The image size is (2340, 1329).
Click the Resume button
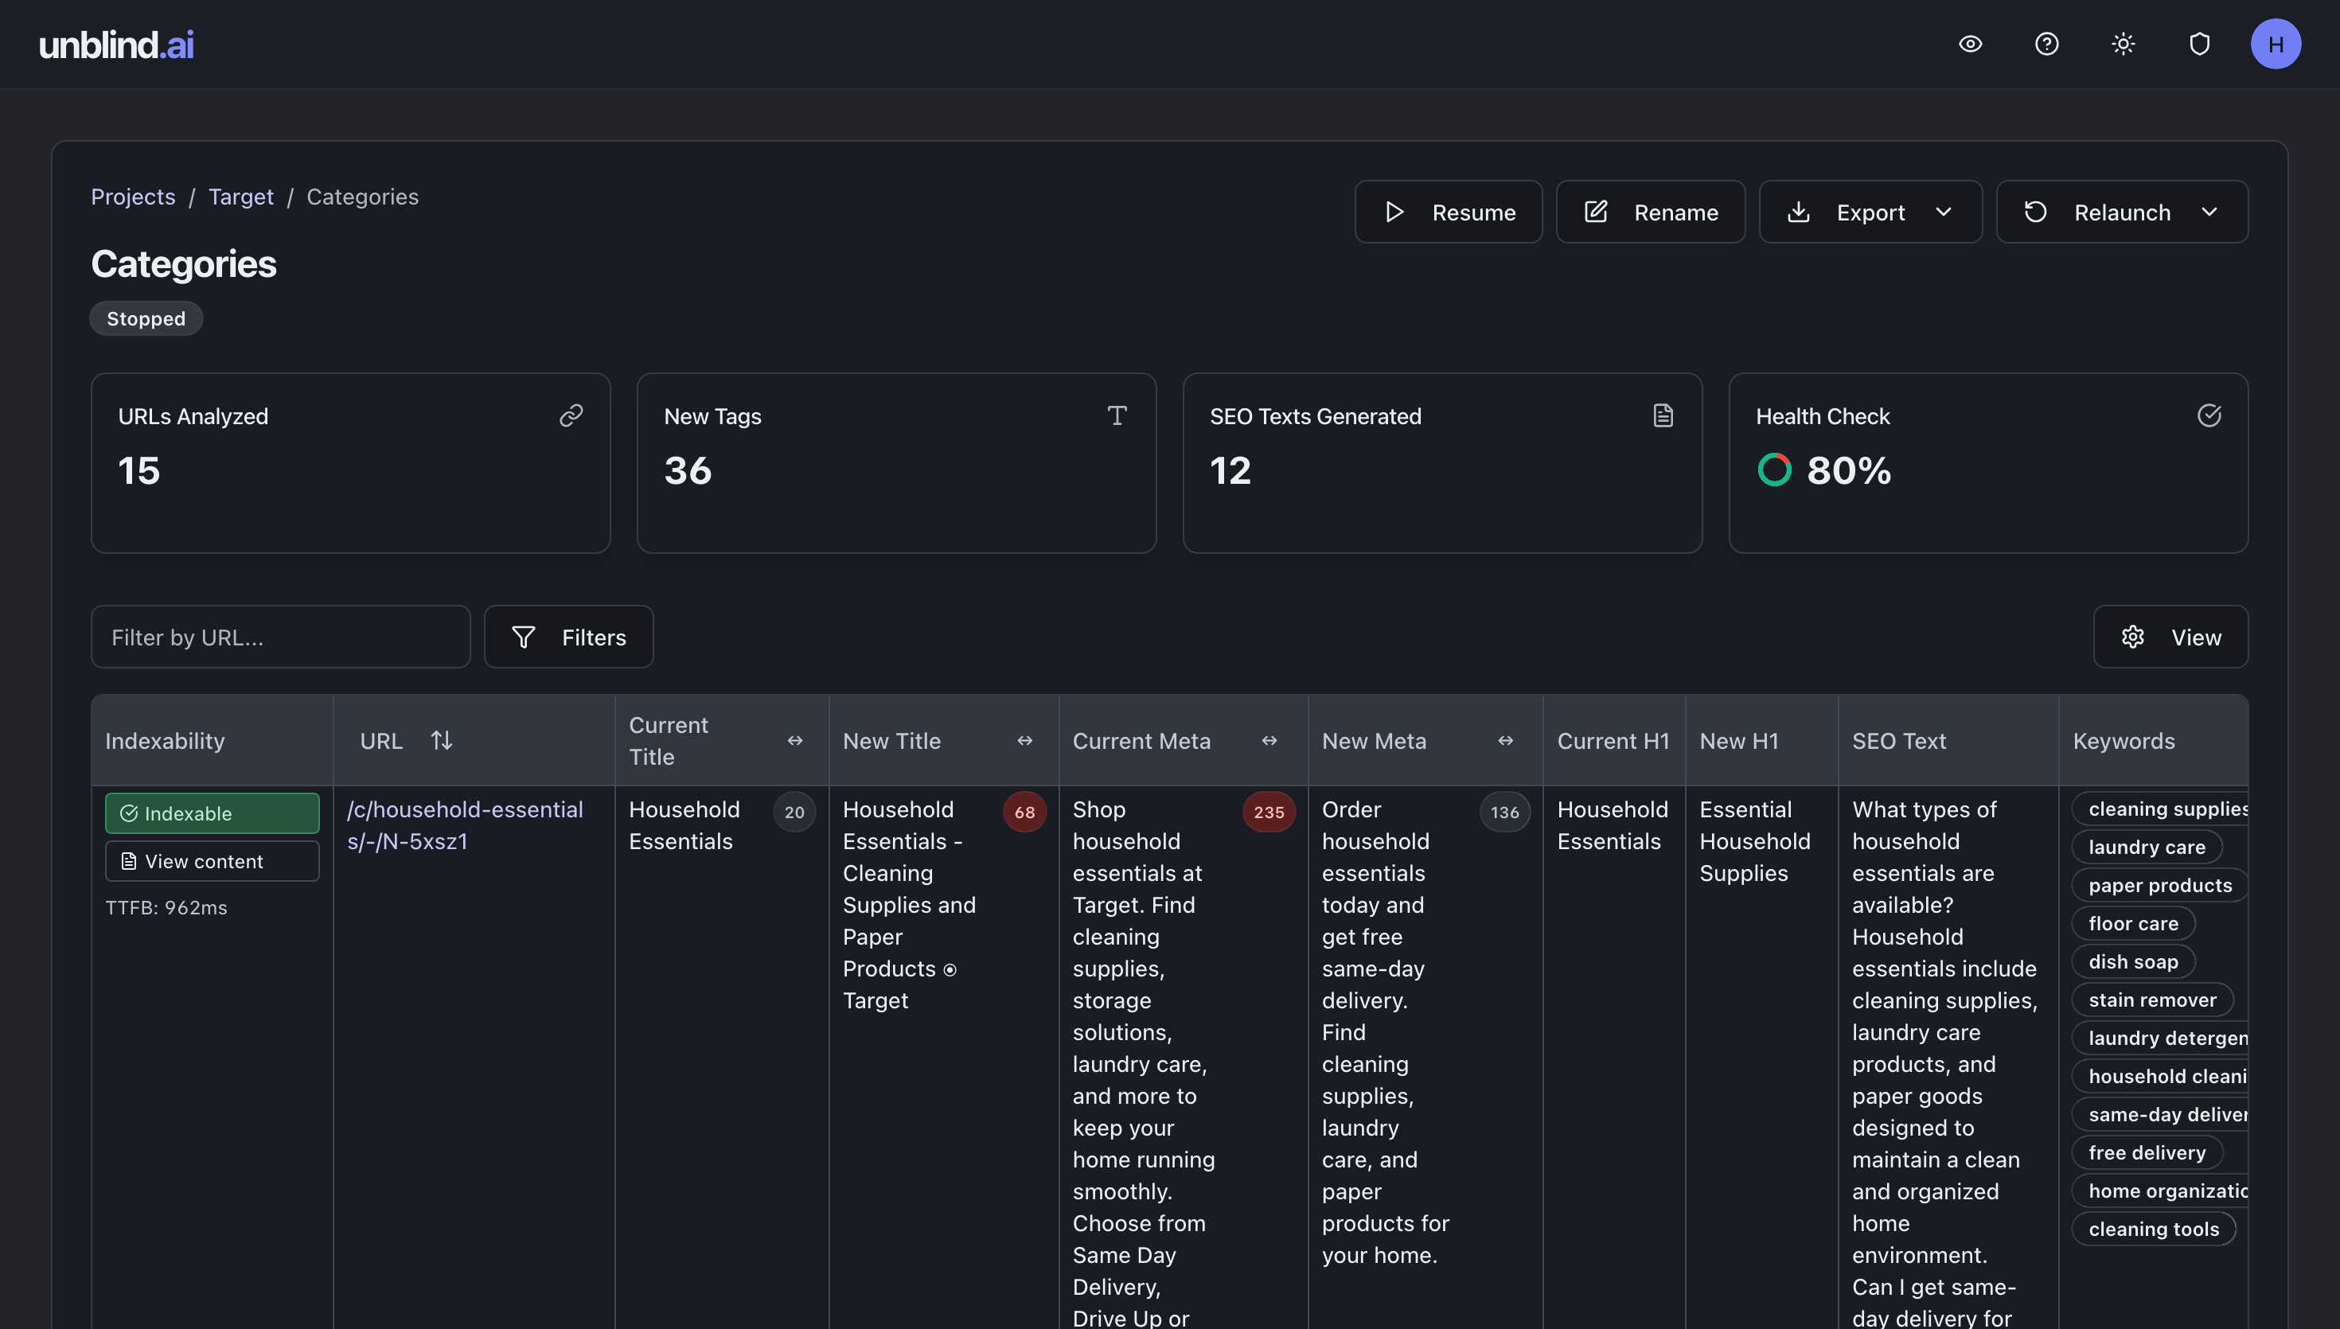coord(1449,211)
